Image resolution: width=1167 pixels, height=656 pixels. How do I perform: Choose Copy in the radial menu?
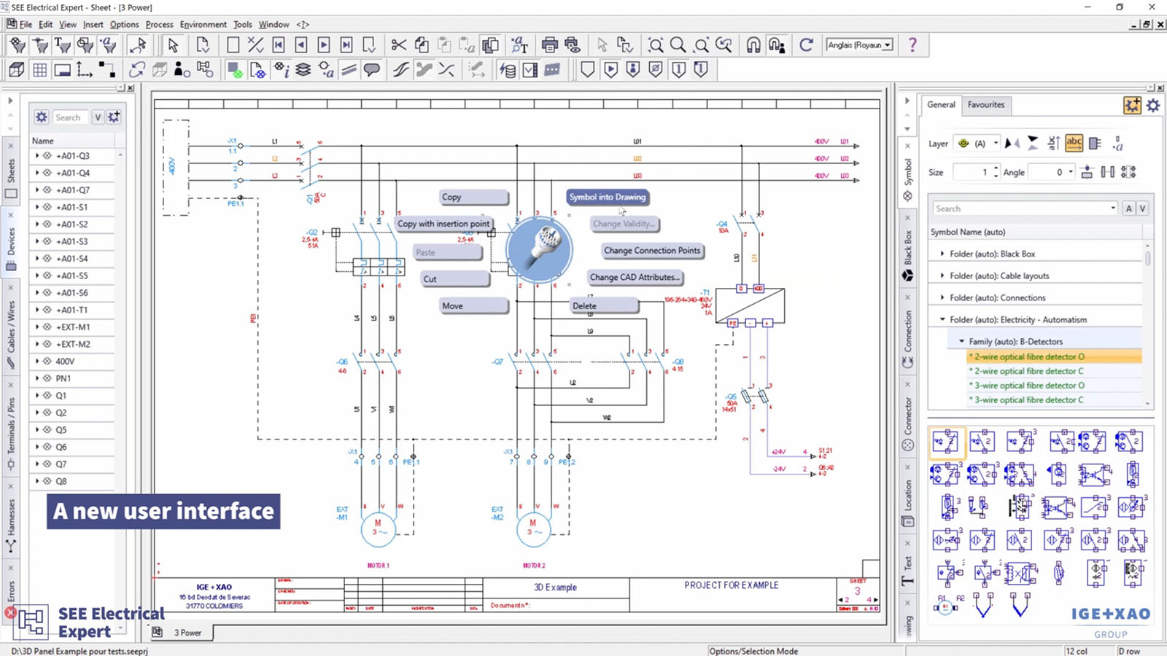click(473, 197)
